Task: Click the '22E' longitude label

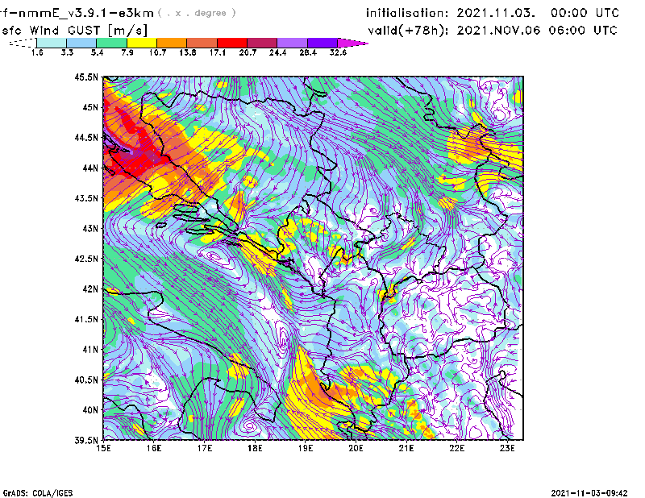Action: (x=456, y=448)
